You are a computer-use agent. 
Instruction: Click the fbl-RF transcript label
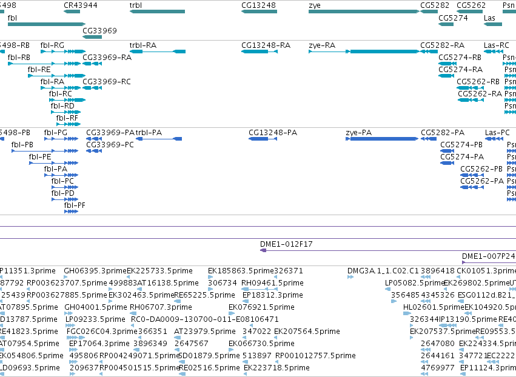pos(67,118)
